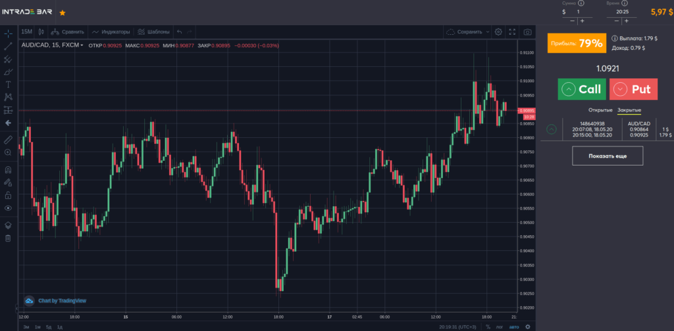Click the zoom in magnifier tool
The width and height of the screenshot is (674, 331).
click(9, 152)
